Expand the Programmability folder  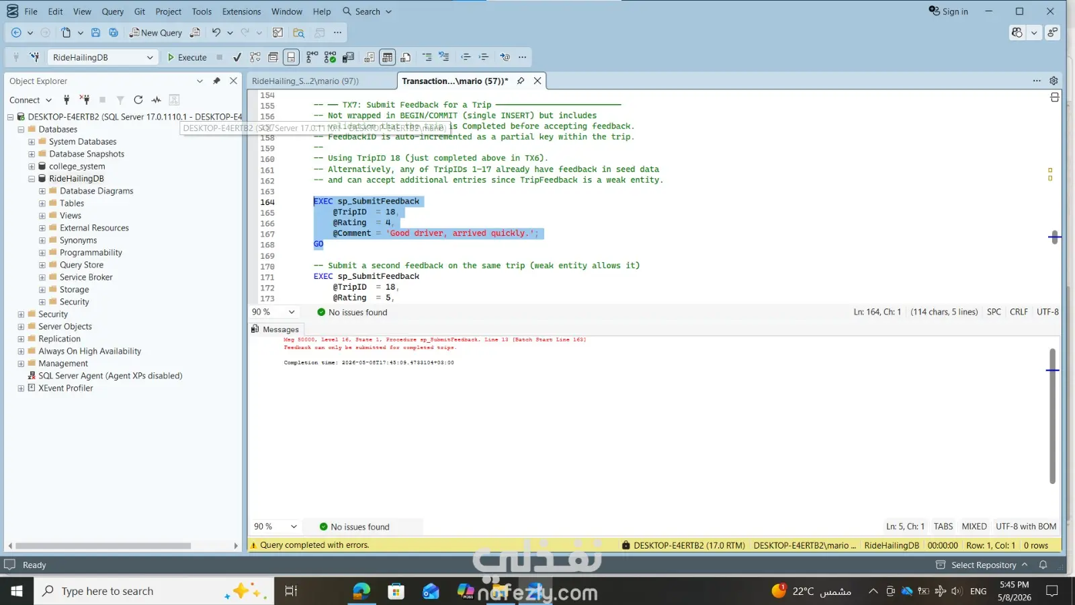42,253
